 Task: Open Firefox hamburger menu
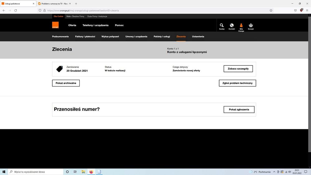(307, 10)
